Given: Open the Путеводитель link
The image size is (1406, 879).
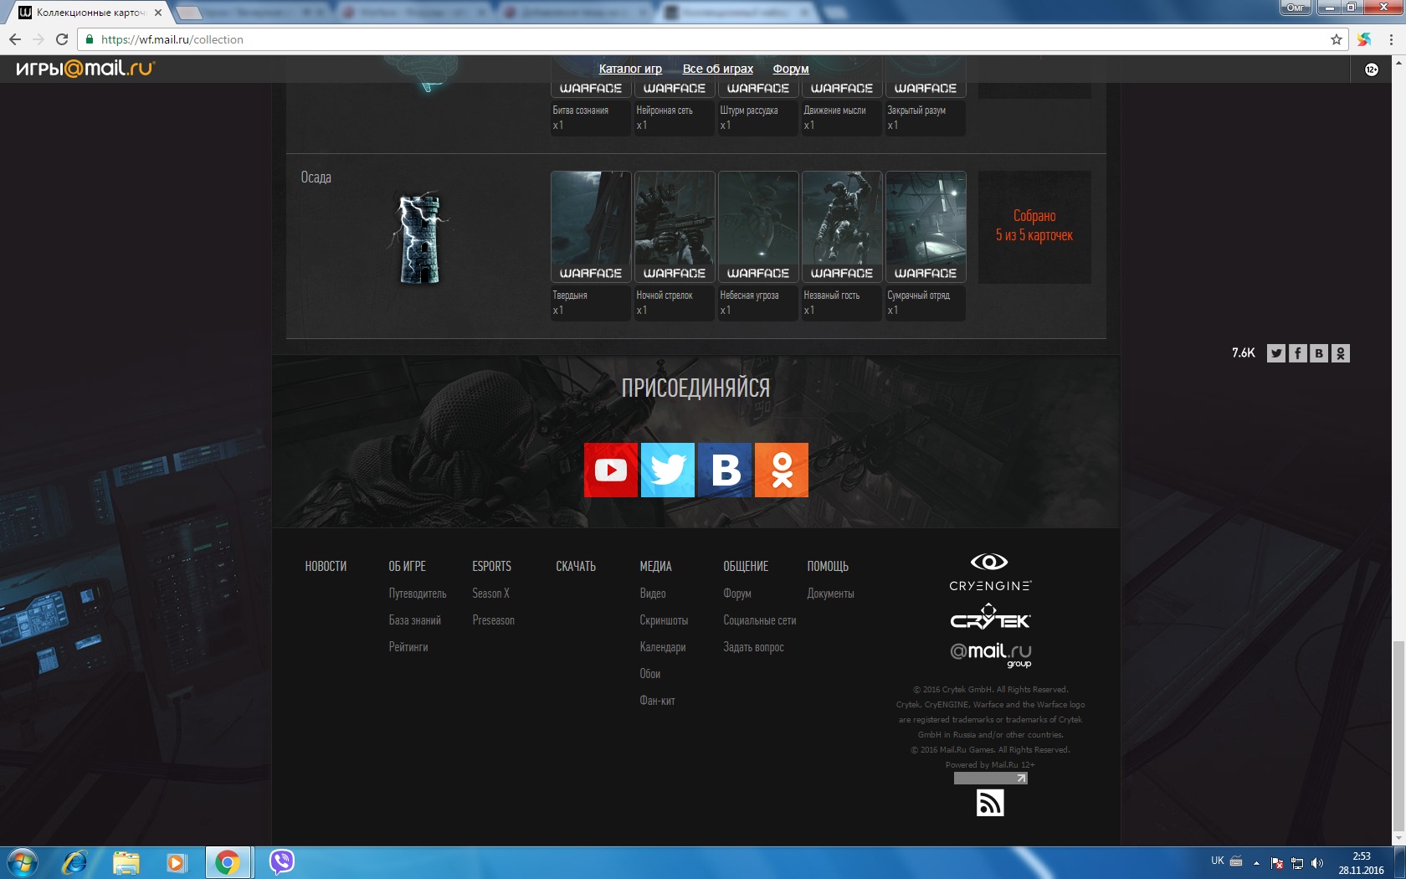Looking at the screenshot, I should [x=418, y=594].
